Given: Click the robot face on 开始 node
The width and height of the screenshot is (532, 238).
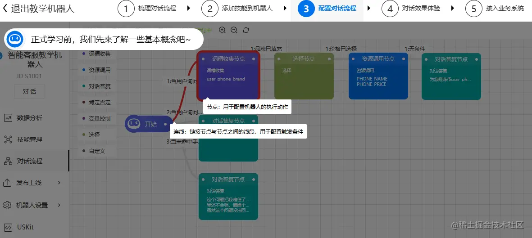Looking at the screenshot, I should (x=134, y=124).
